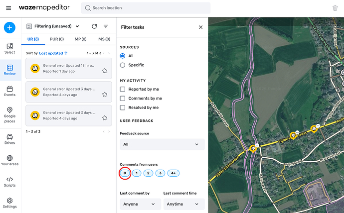Check the Reported by me checkbox
Viewport: 344px width, 213px height.
123,89
